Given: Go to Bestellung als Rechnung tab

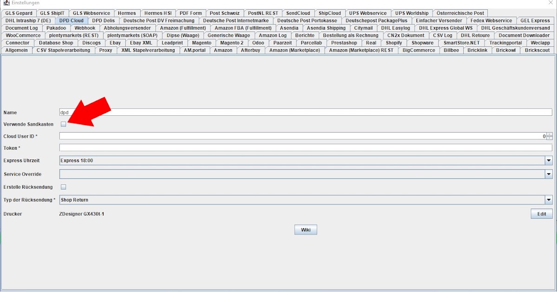Looking at the screenshot, I should 350,35.
